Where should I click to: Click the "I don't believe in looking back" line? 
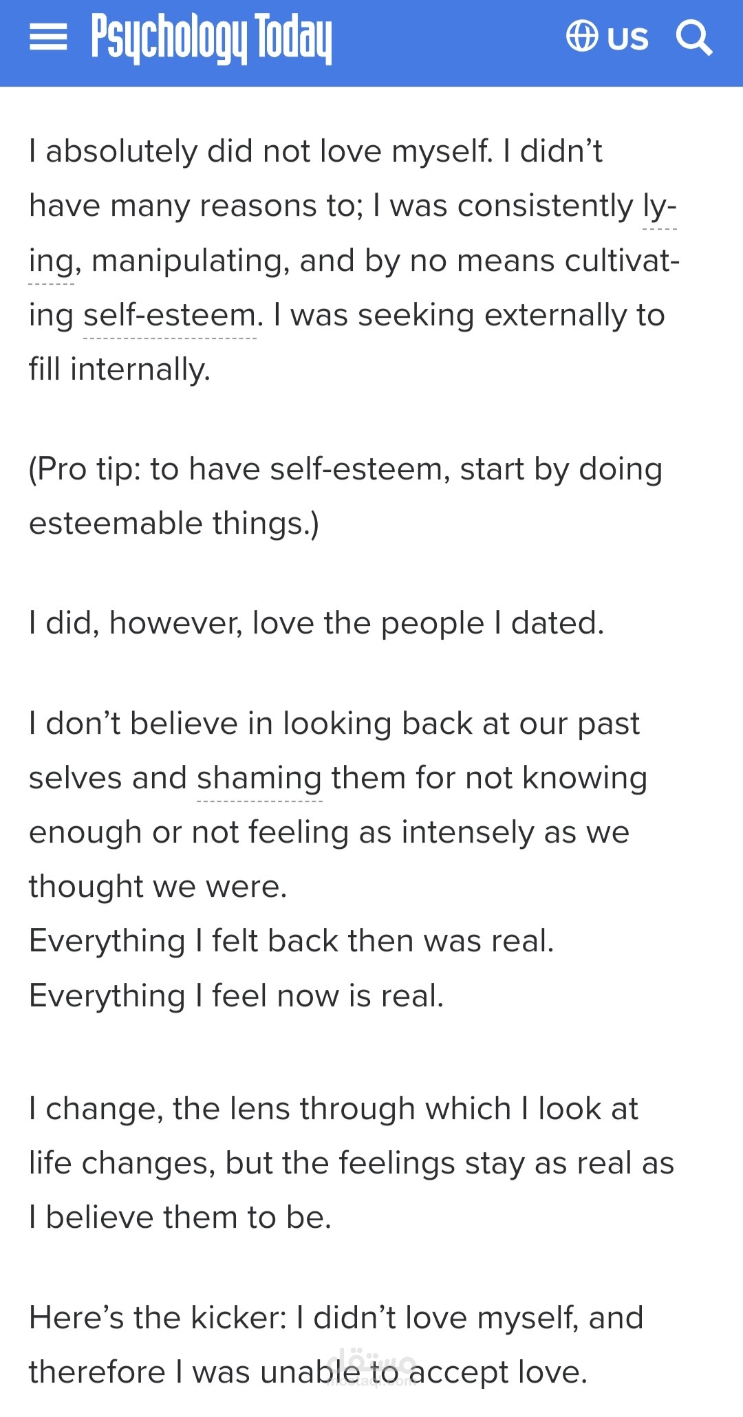(334, 724)
